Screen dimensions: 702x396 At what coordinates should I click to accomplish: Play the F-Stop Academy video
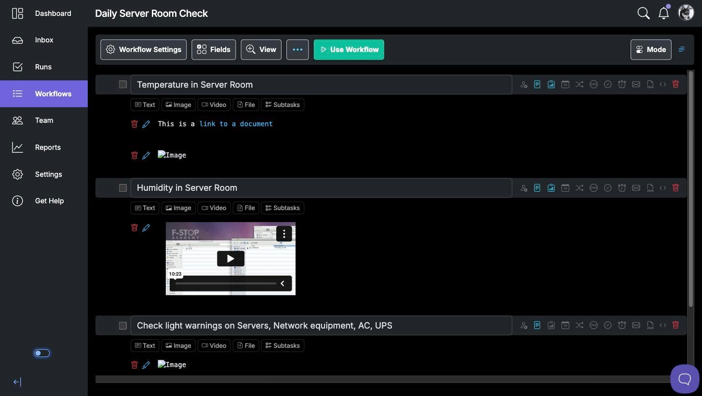point(230,259)
